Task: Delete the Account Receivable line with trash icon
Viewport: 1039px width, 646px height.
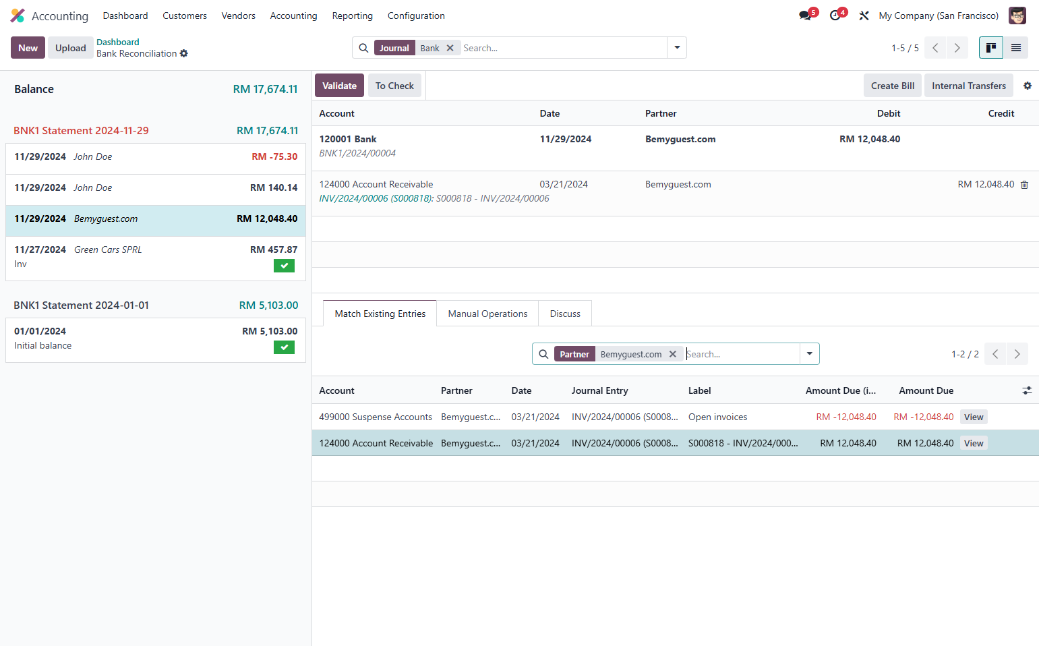Action: (1024, 185)
